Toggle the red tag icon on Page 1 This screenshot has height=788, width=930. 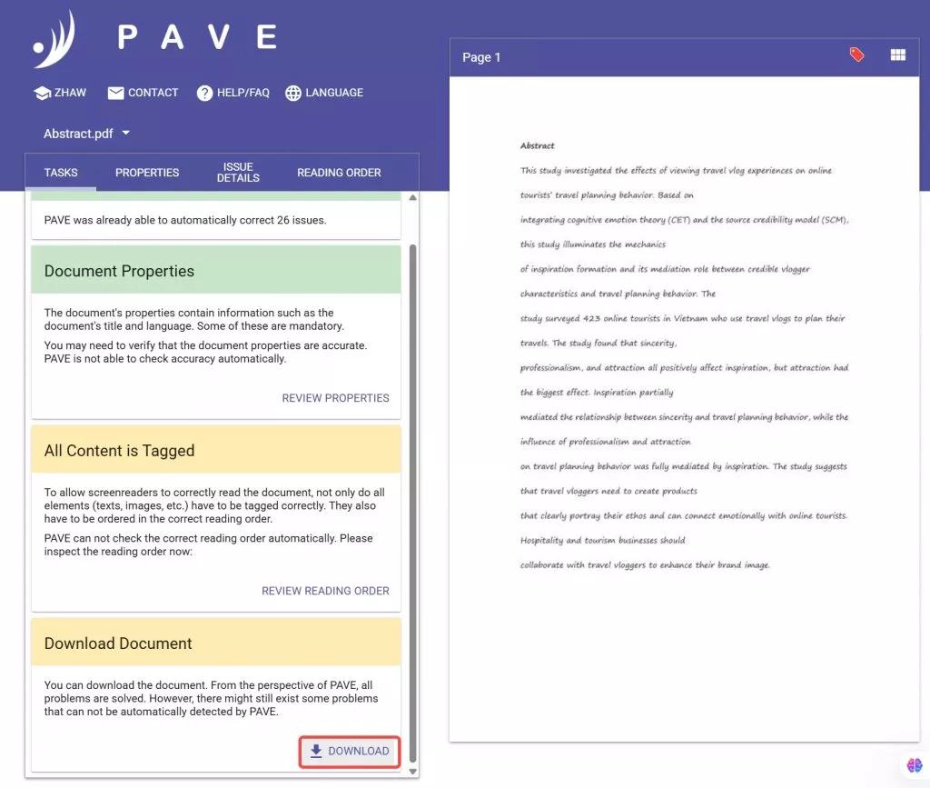856,55
